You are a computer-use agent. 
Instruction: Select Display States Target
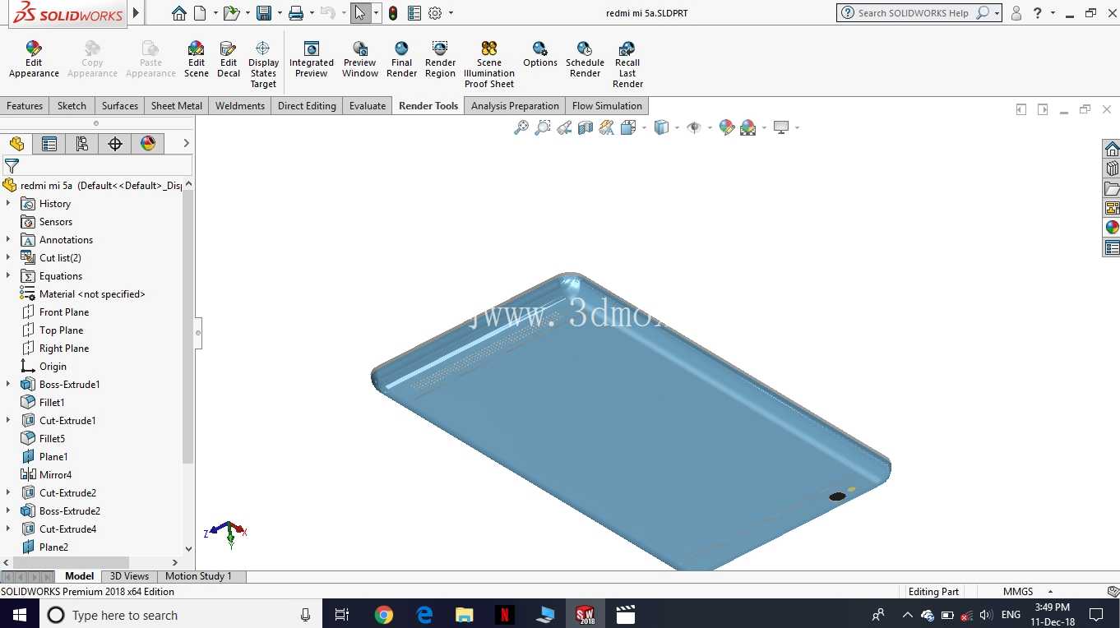pos(263,65)
